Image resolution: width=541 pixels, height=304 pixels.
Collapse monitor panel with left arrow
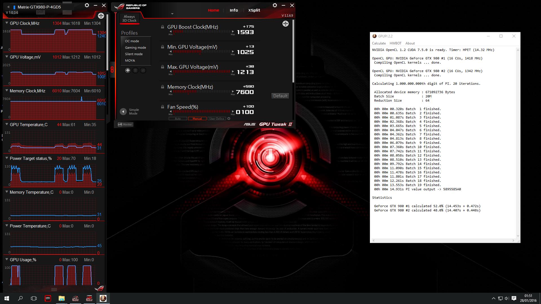[x=8, y=7]
